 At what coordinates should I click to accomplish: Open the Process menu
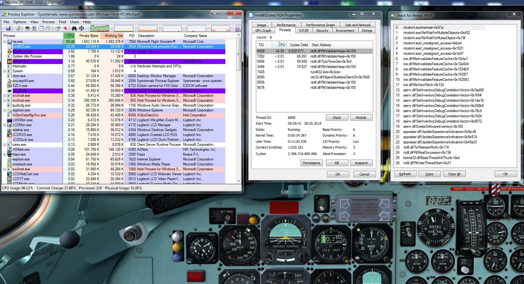[x=48, y=22]
